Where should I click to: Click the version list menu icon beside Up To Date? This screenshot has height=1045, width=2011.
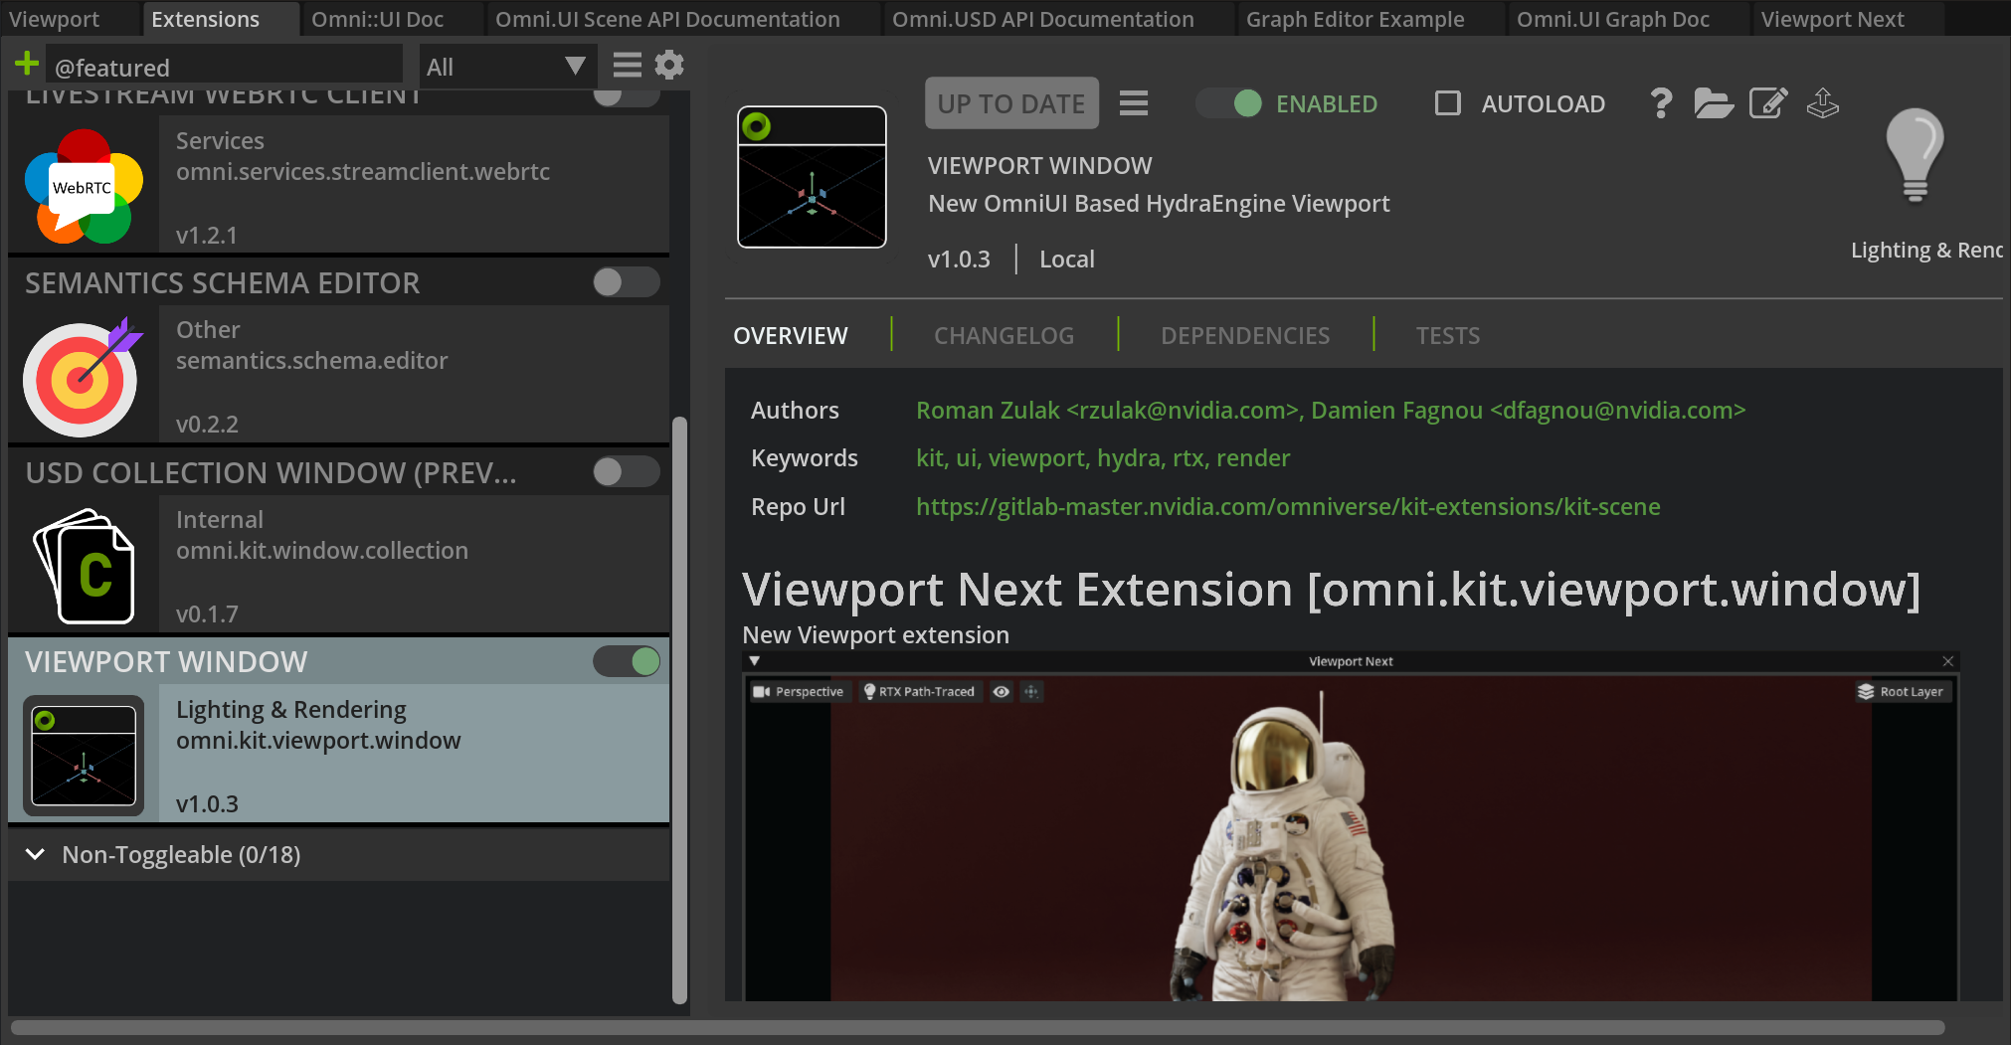pyautogui.click(x=1134, y=103)
